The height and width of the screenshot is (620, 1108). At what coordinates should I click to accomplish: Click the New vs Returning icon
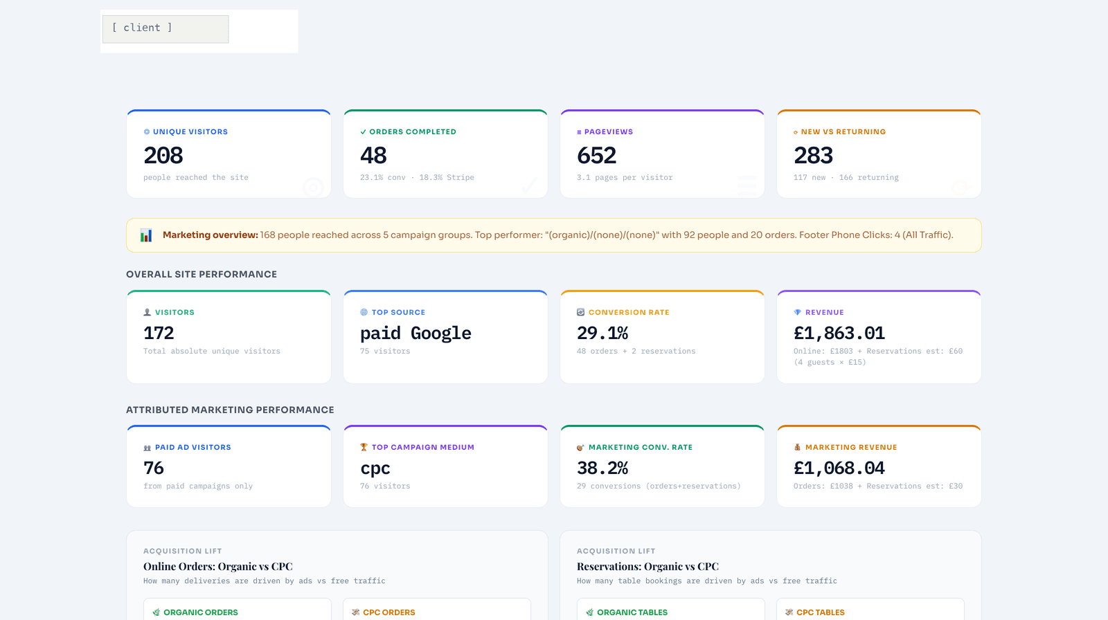(796, 132)
